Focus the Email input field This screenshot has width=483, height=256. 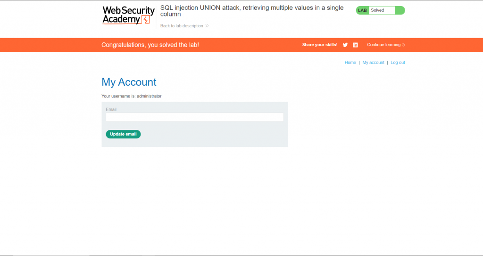tap(194, 117)
